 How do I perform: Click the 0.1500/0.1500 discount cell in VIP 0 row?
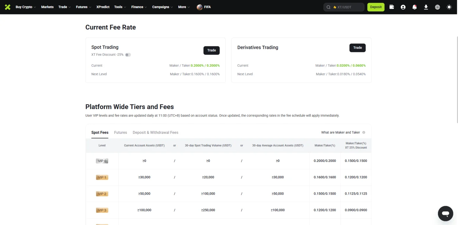[356, 161]
